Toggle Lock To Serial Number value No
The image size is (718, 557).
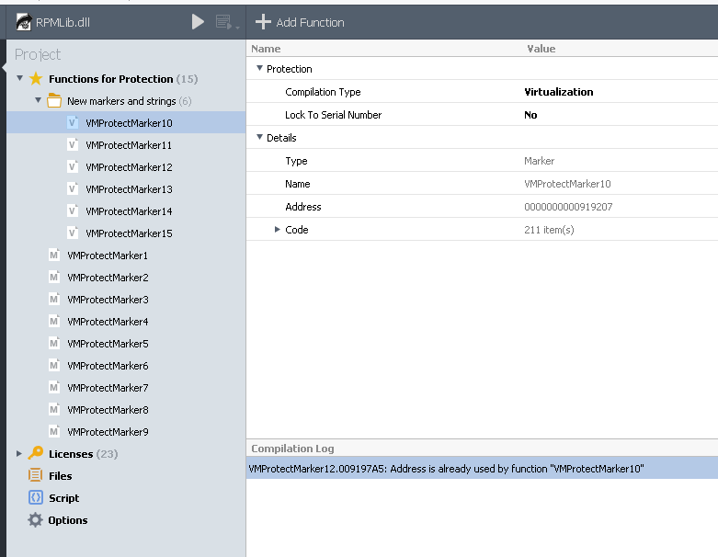click(x=530, y=115)
